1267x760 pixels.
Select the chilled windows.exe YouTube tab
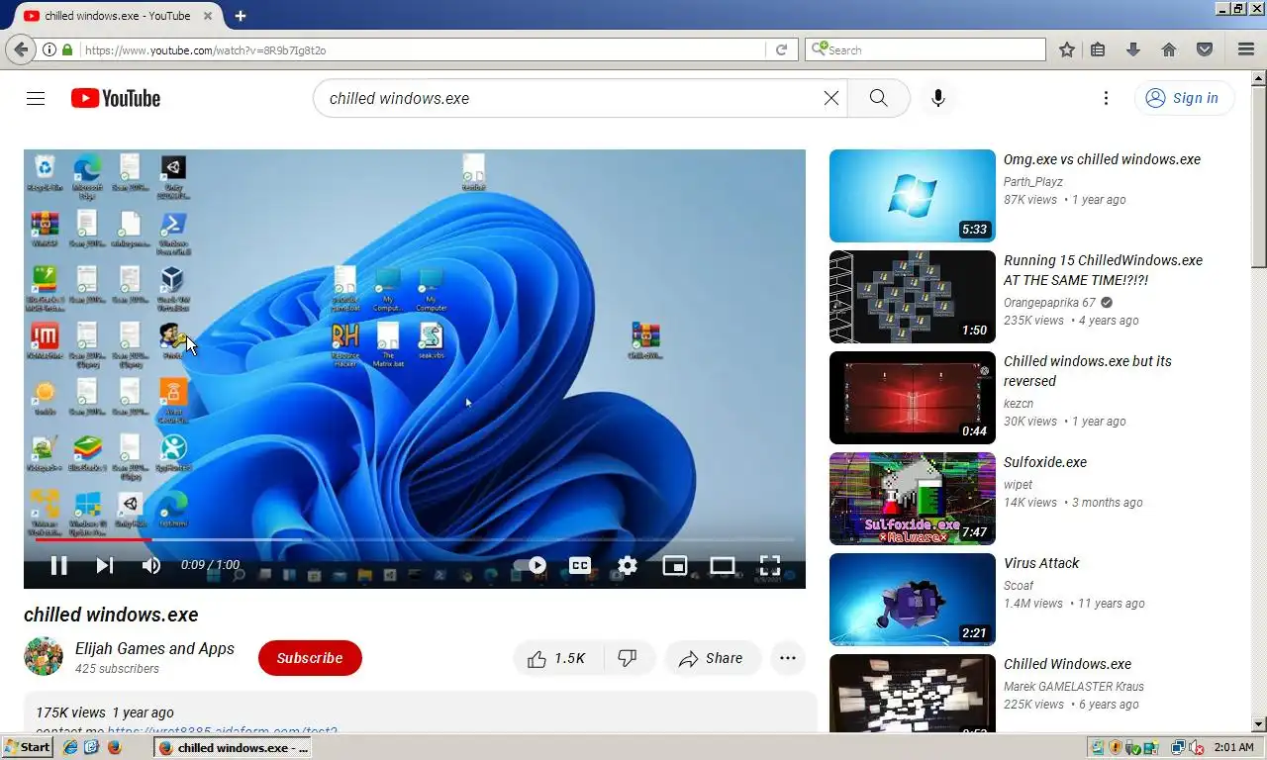tap(117, 16)
